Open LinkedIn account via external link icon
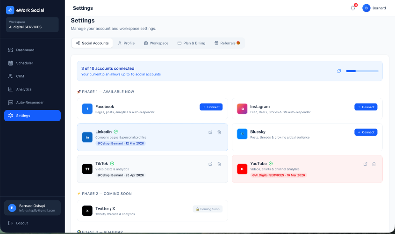This screenshot has width=395, height=234. pos(210,132)
